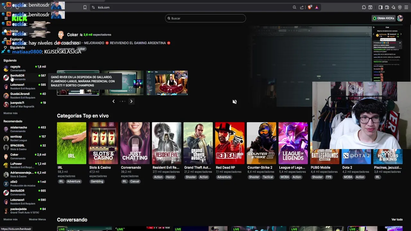Open the IRL category card
Image resolution: width=411 pixels, height=231 pixels.
(x=72, y=143)
